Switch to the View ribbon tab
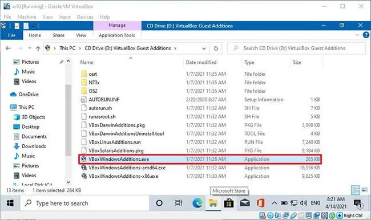Image resolution: width=371 pixels, height=220 pixels. pos(81,35)
